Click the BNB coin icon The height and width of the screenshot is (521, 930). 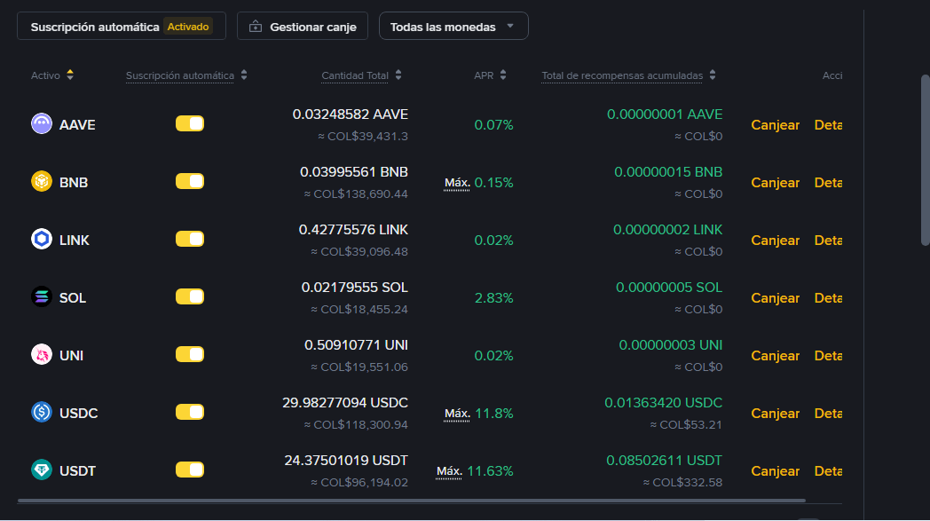(42, 181)
